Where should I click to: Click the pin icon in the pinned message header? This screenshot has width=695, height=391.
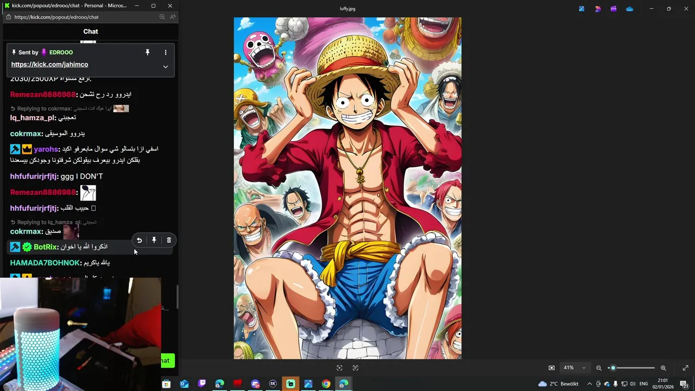[147, 52]
